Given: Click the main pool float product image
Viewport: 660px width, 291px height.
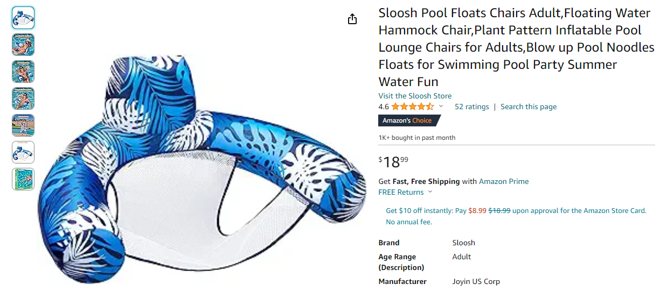Looking at the screenshot, I should point(199,172).
